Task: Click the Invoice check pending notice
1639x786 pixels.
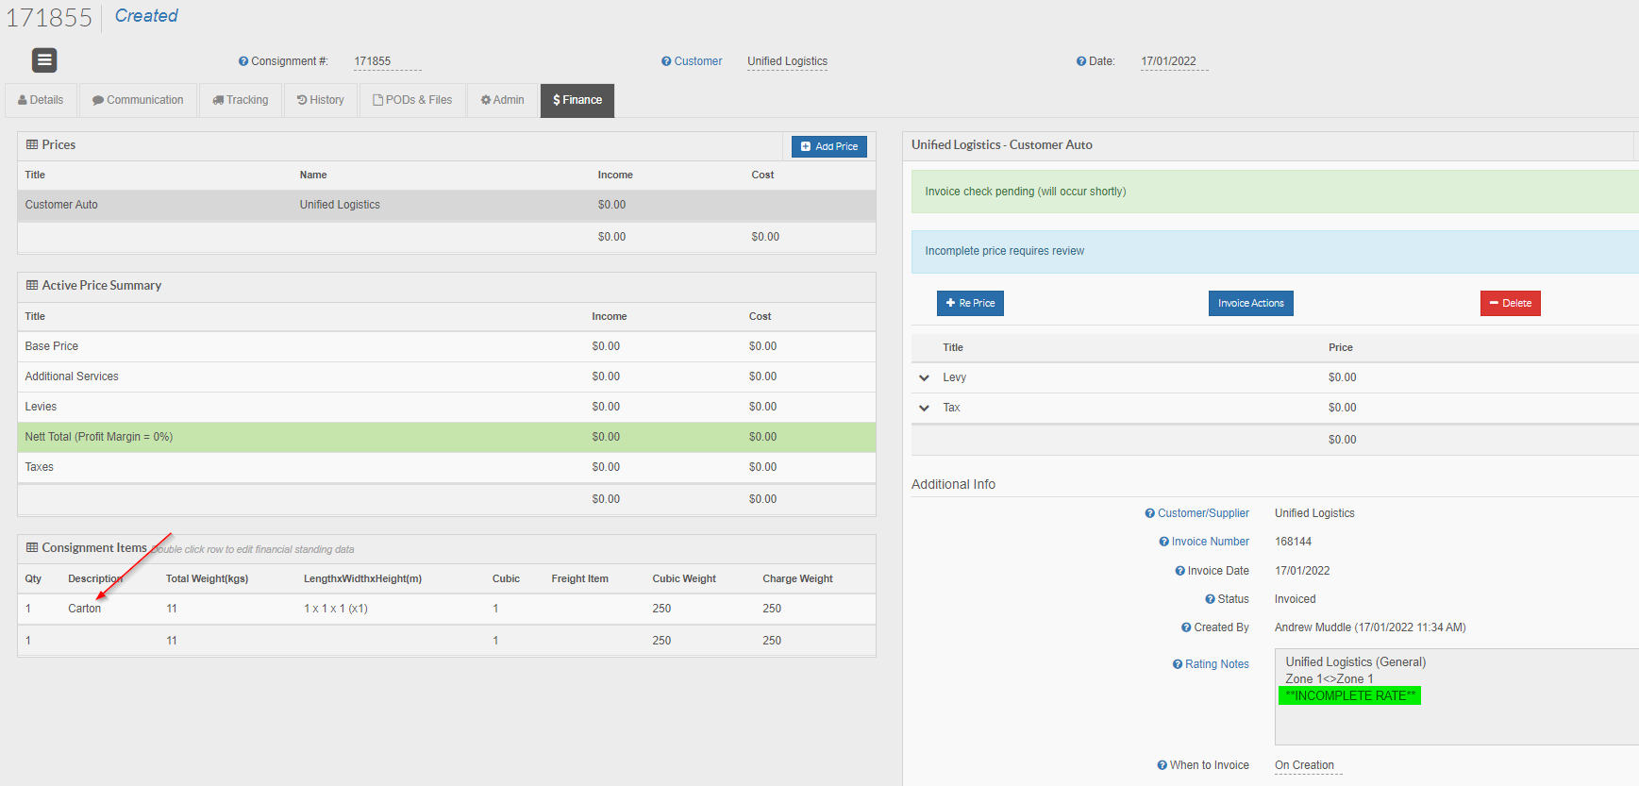Action: pyautogui.click(x=1275, y=192)
